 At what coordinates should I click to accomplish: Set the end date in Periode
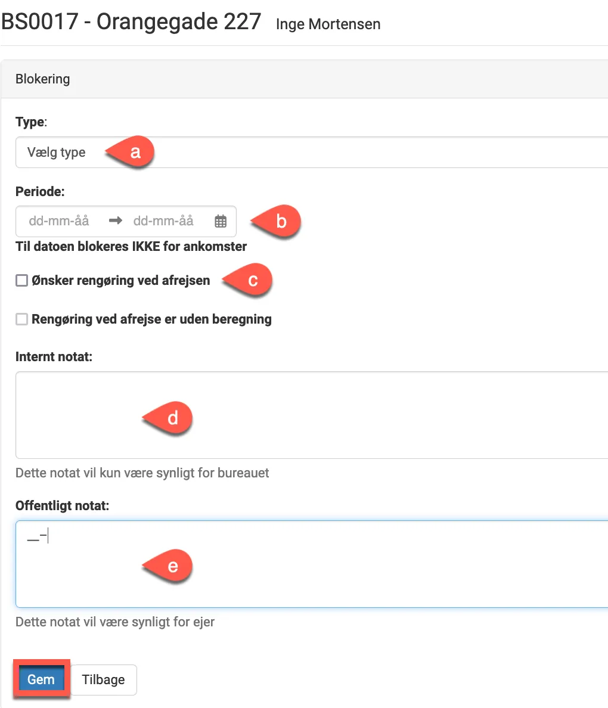click(x=163, y=221)
